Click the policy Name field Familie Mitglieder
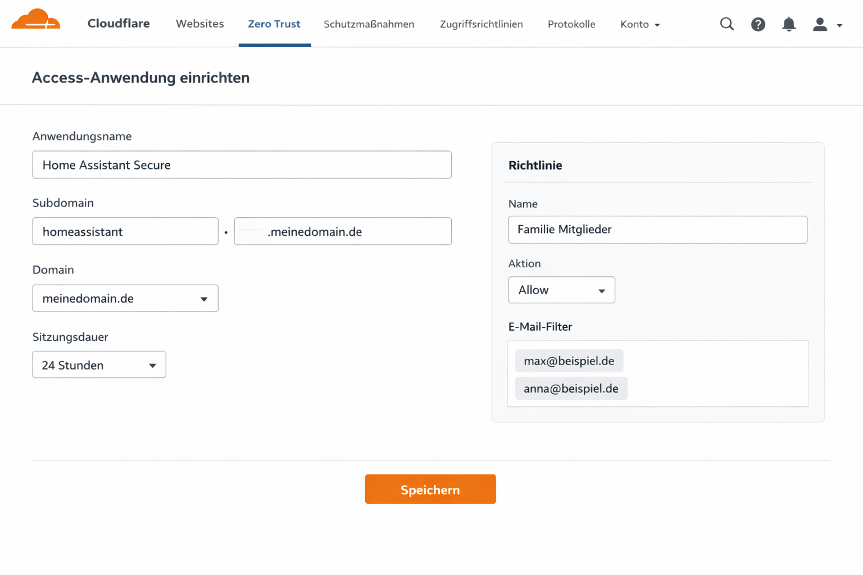Image resolution: width=863 pixels, height=575 pixels. click(658, 230)
